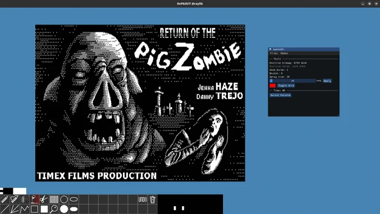Pick the black color swatch above toolbar
This screenshot has height=214, width=380.
[x=8, y=191]
